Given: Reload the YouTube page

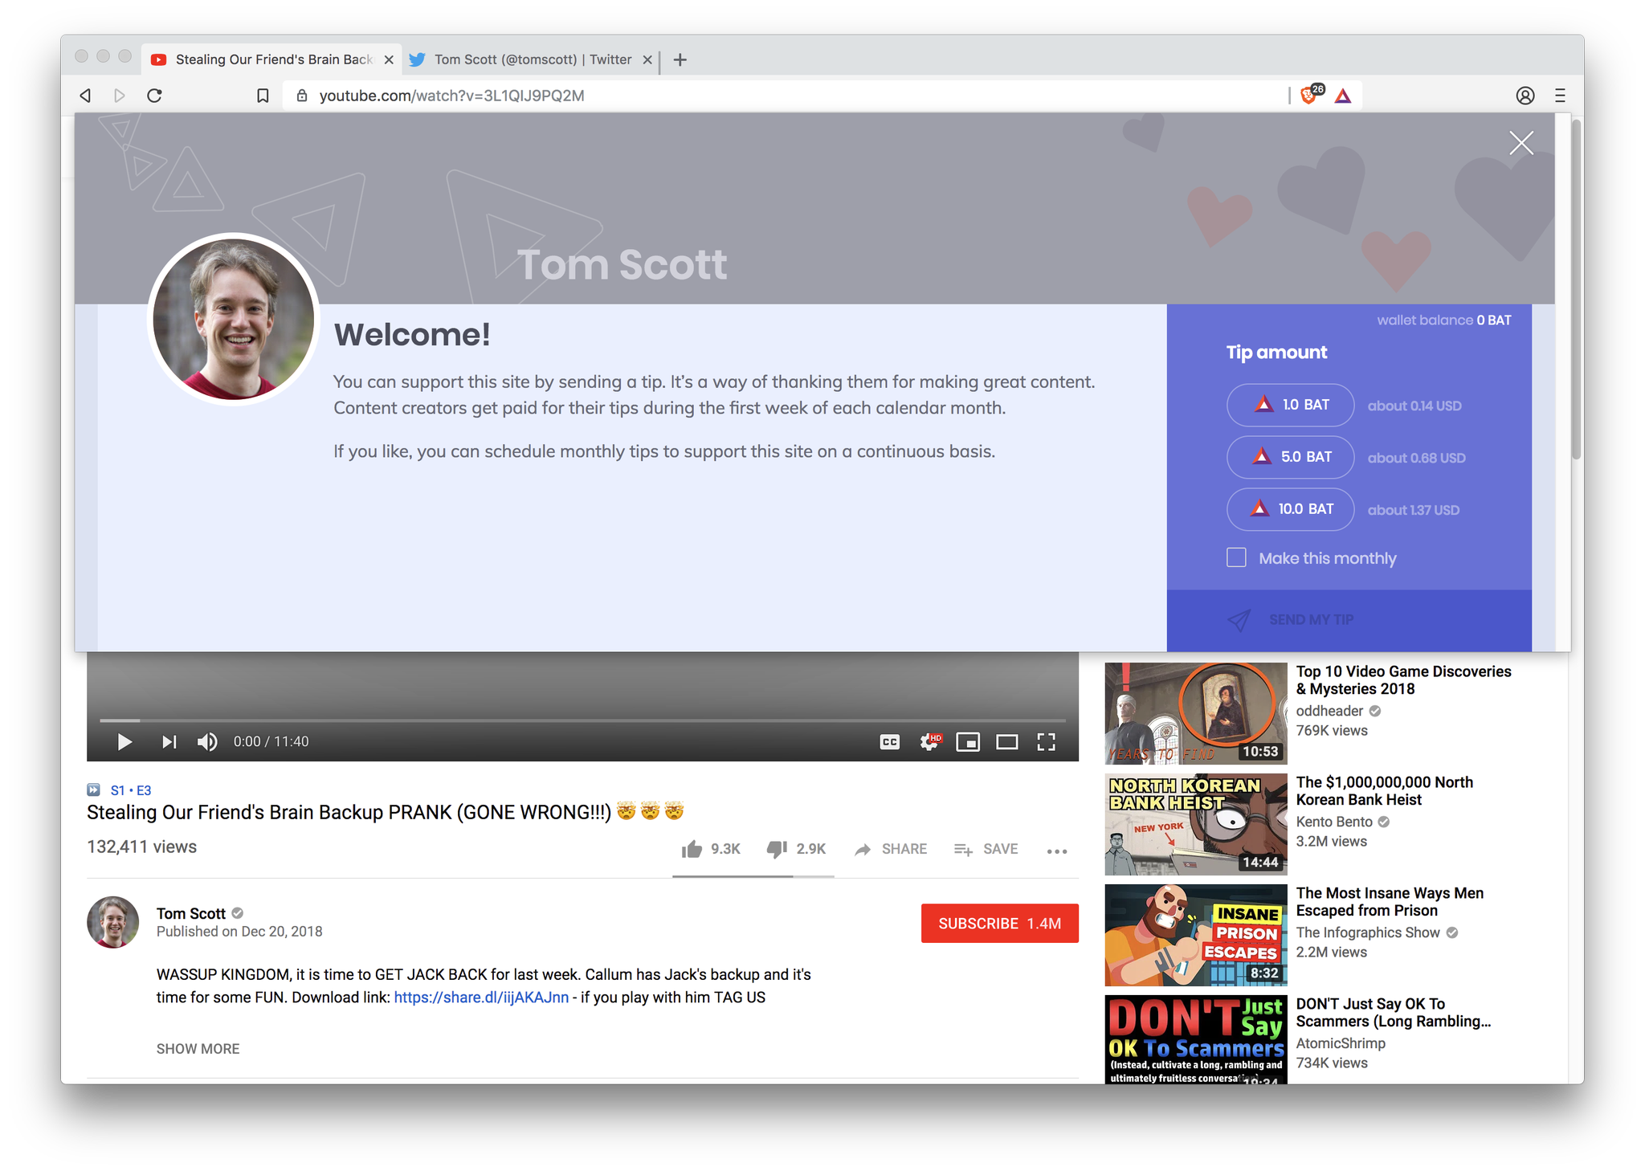Looking at the screenshot, I should pos(154,96).
